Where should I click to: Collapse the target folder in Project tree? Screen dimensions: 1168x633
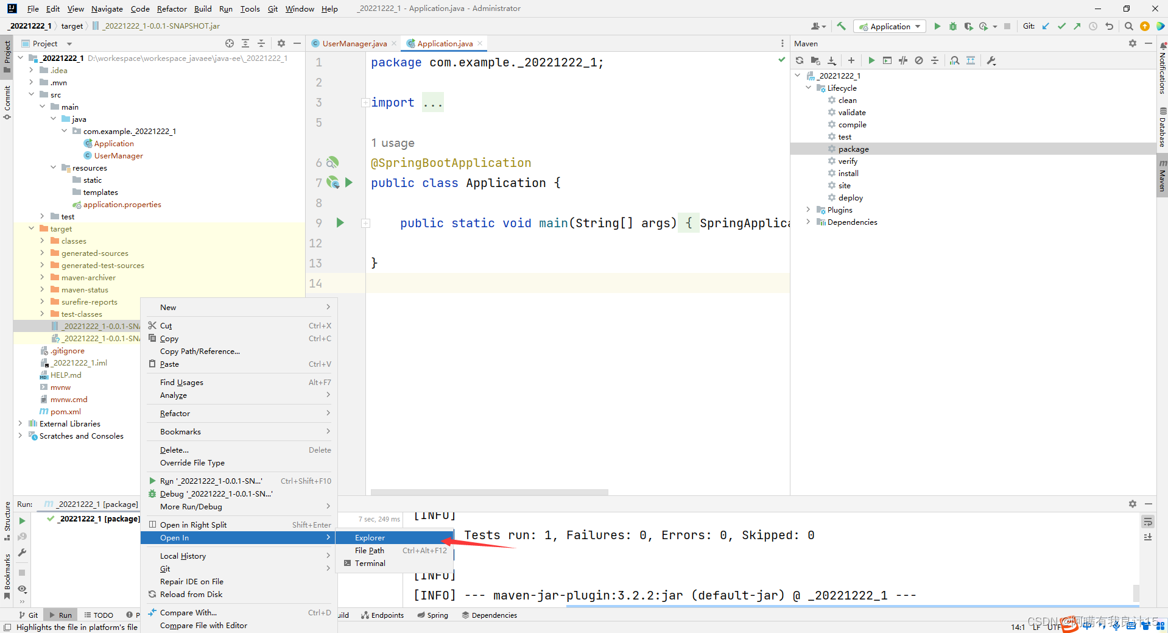pyautogui.click(x=32, y=228)
